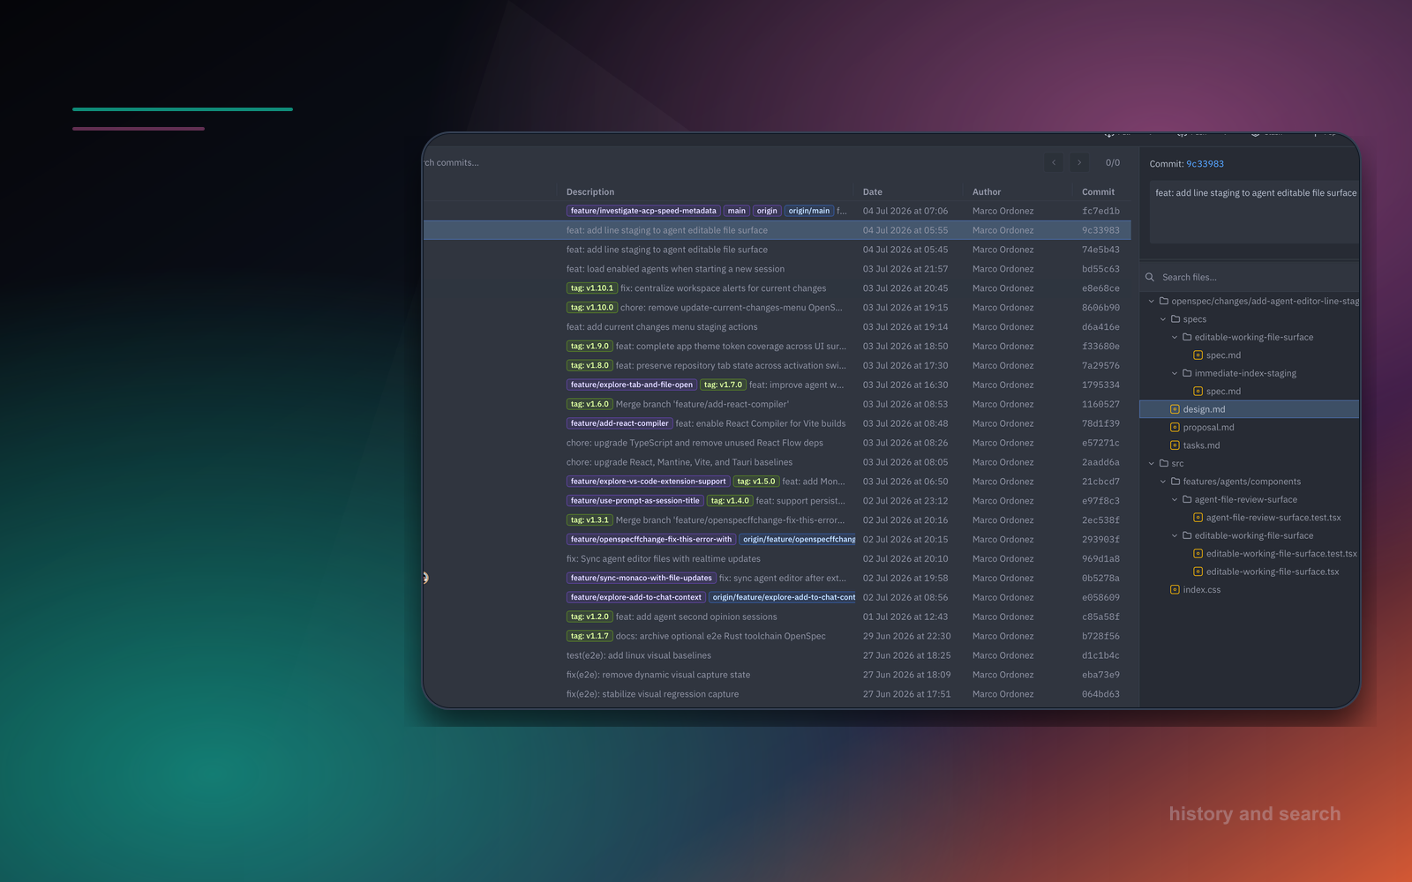The width and height of the screenshot is (1412, 882).
Task: Click the magnifier icon beside Search files
Action: click(1150, 277)
